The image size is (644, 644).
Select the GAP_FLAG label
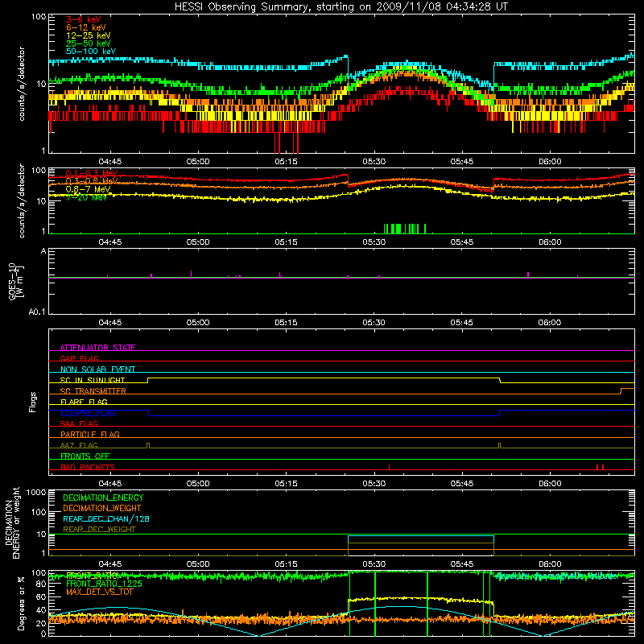point(79,358)
